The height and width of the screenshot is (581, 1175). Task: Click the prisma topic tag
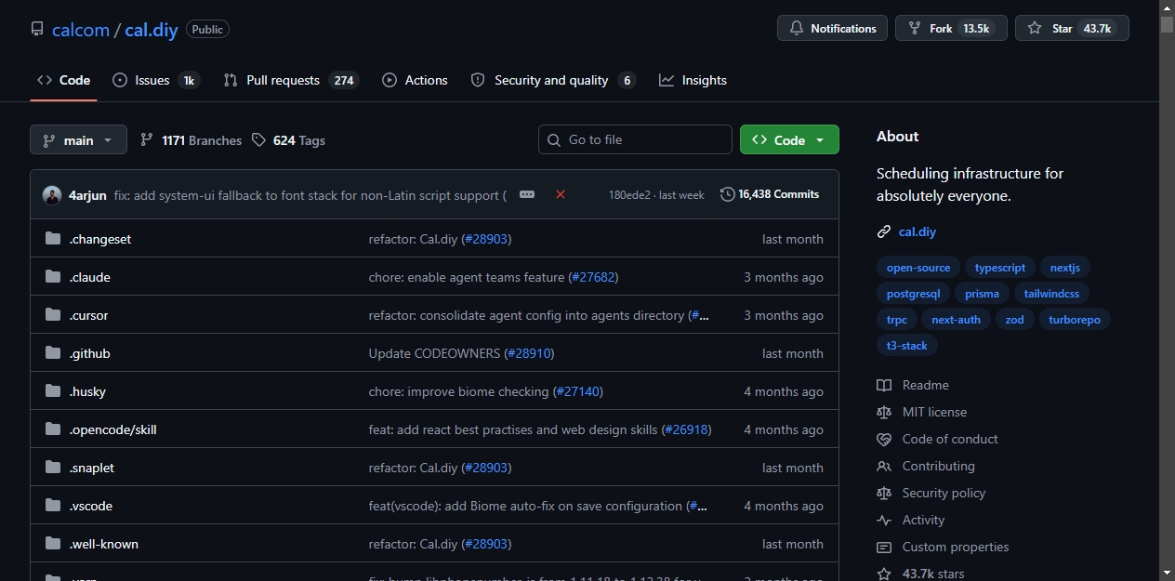(x=982, y=294)
